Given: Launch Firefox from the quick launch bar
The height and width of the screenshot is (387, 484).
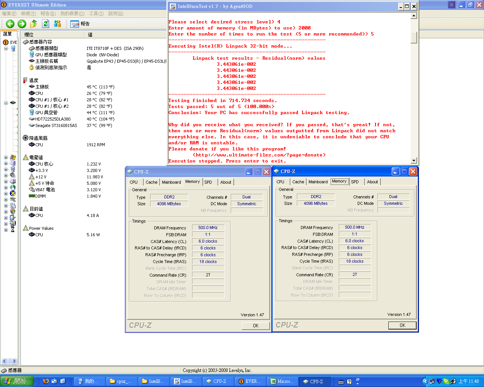Looking at the screenshot, I should click(x=46, y=381).
